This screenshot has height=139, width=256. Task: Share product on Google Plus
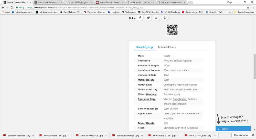[157, 18]
